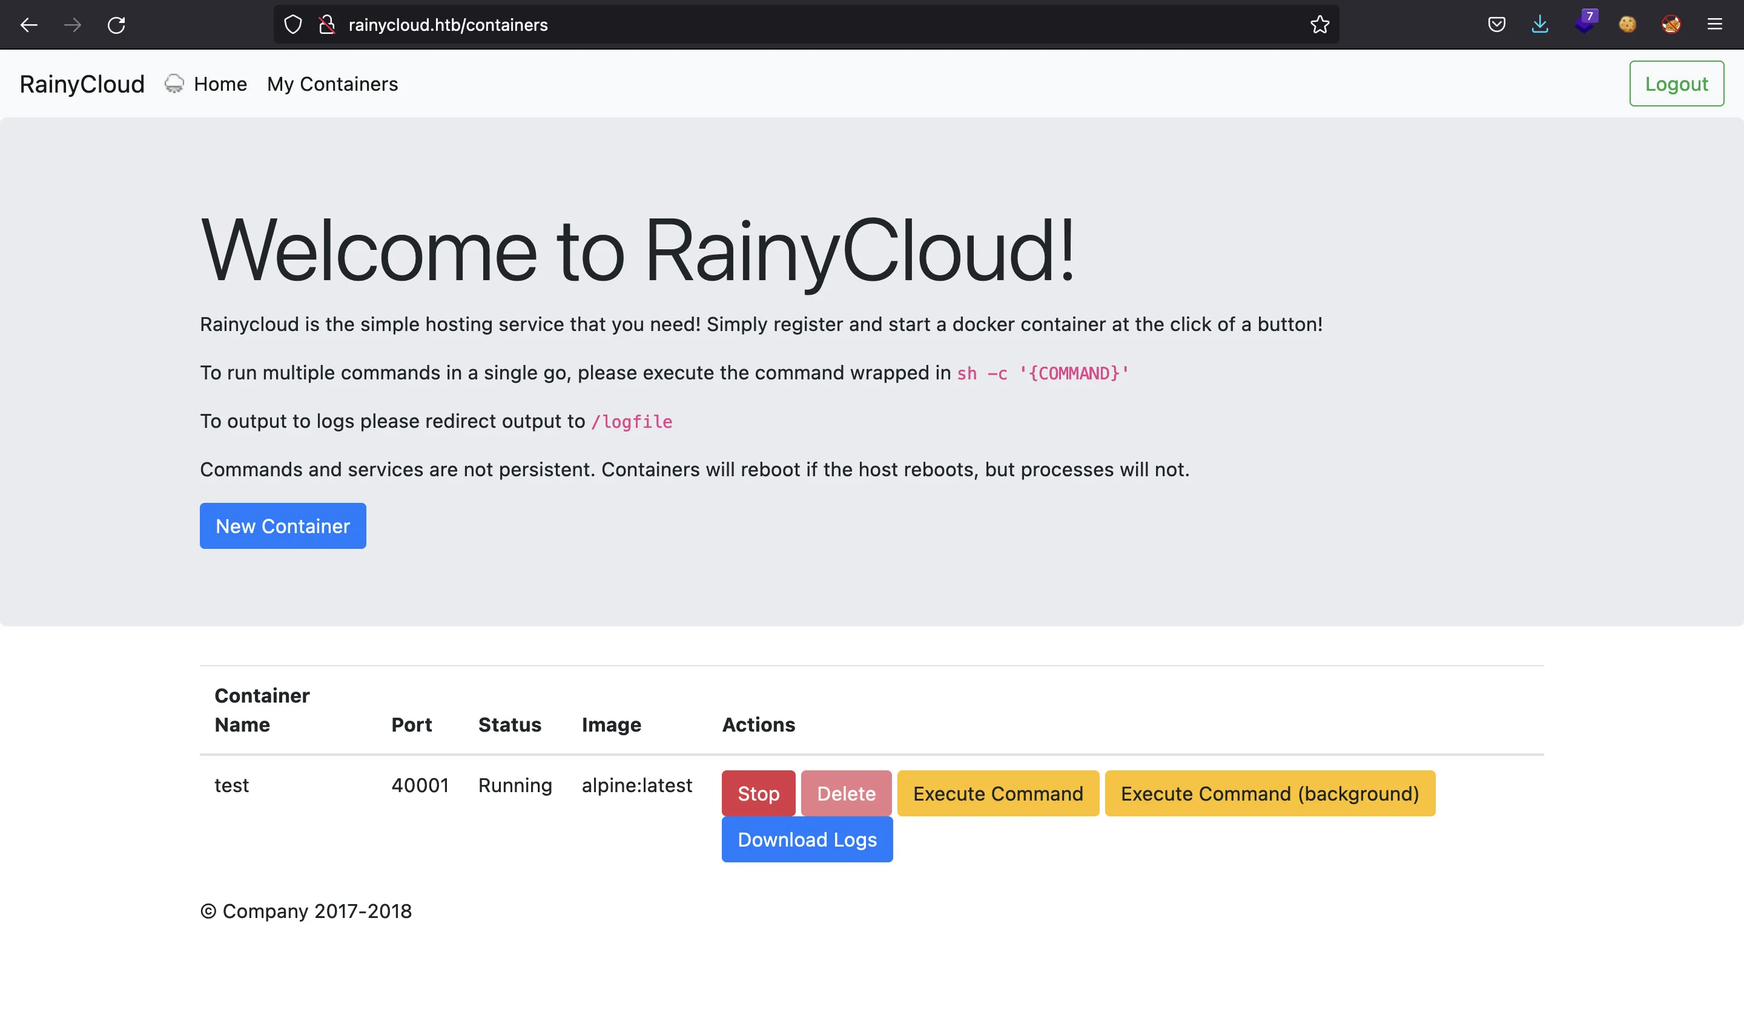1744x1036 pixels.
Task: Click the port value 40001
Action: point(420,785)
